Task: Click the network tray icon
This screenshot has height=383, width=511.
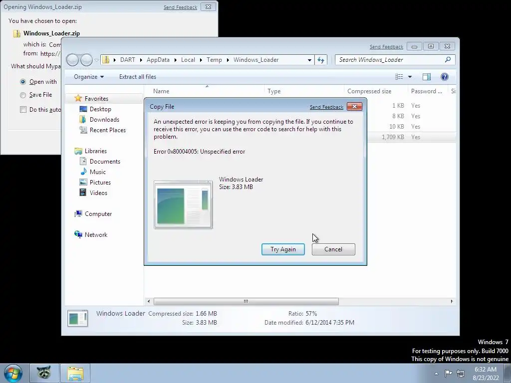Action: coord(461,373)
